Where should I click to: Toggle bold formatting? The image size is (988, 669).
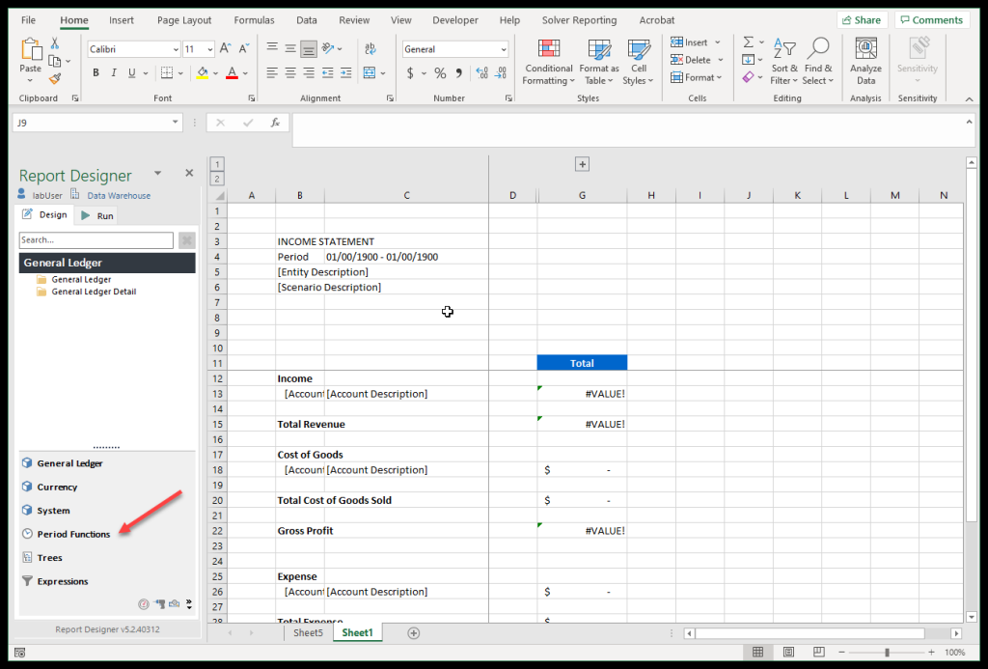[96, 73]
